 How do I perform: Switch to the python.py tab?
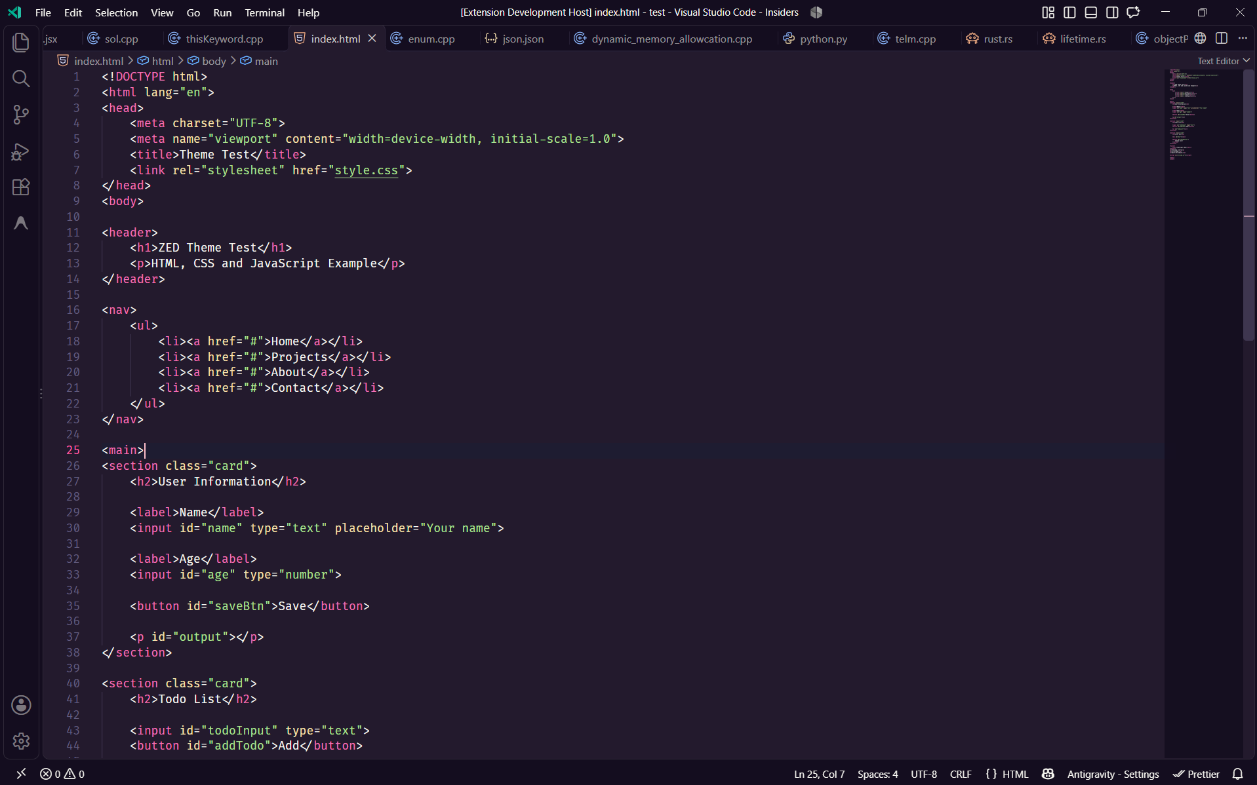point(823,39)
